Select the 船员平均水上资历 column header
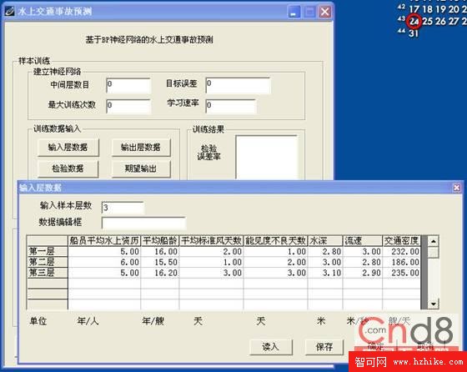Image resolution: width=467 pixels, height=372 pixels. [104, 241]
